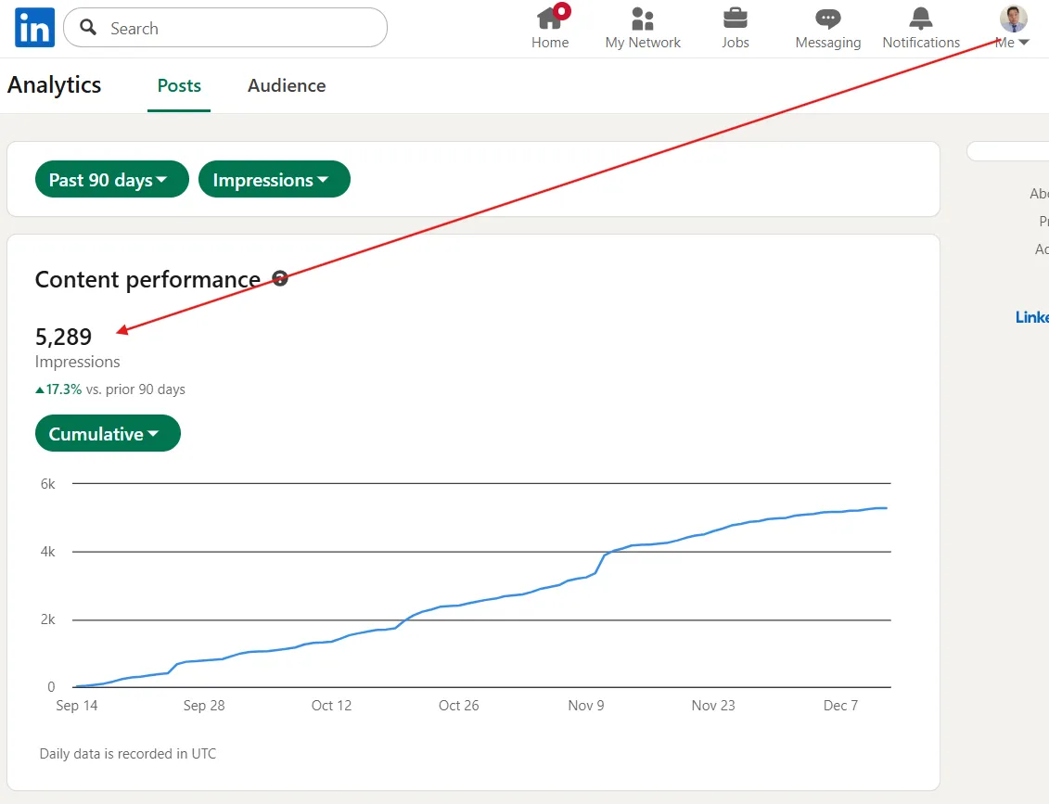Expand the Me menu caret
This screenshot has width=1049, height=804.
click(1024, 43)
